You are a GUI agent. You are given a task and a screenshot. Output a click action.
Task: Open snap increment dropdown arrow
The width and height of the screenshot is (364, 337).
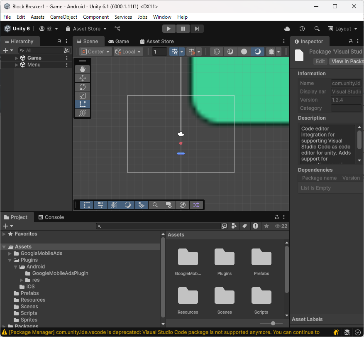199,52
